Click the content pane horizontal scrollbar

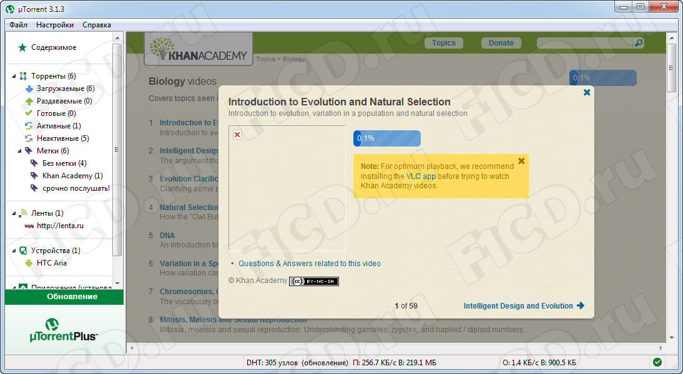[x=396, y=348]
